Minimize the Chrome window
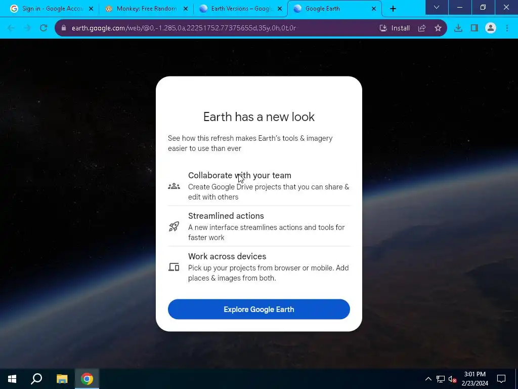Image resolution: width=518 pixels, height=389 pixels. coord(459,7)
